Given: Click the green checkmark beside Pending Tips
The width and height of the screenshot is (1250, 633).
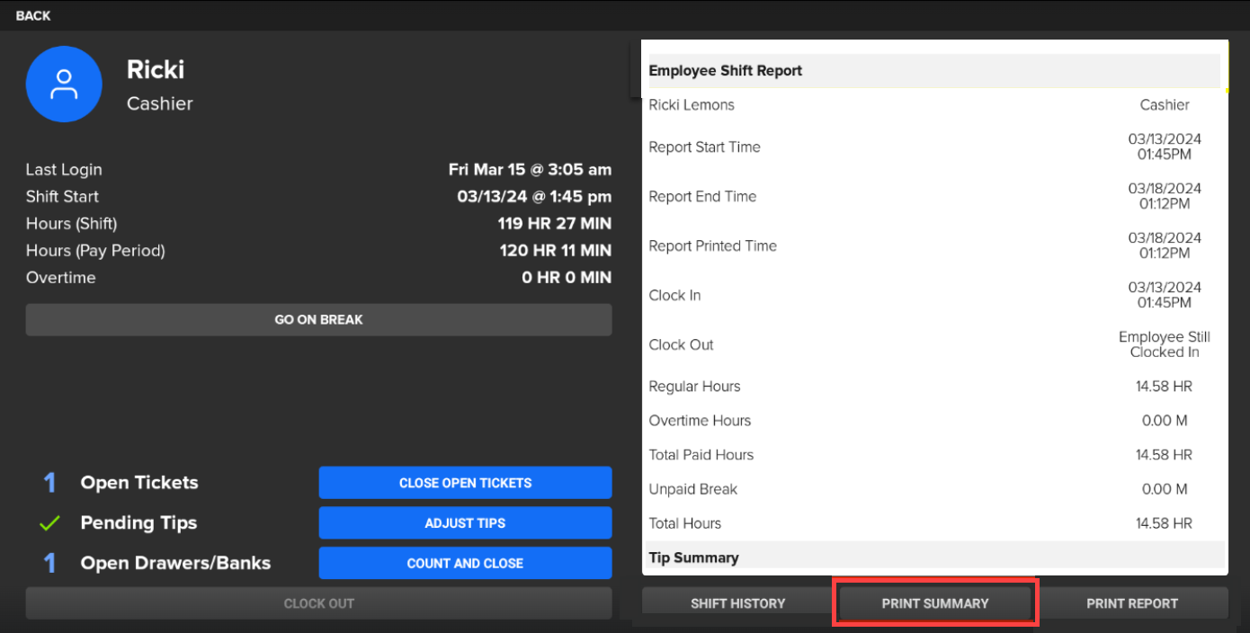Looking at the screenshot, I should 49,523.
